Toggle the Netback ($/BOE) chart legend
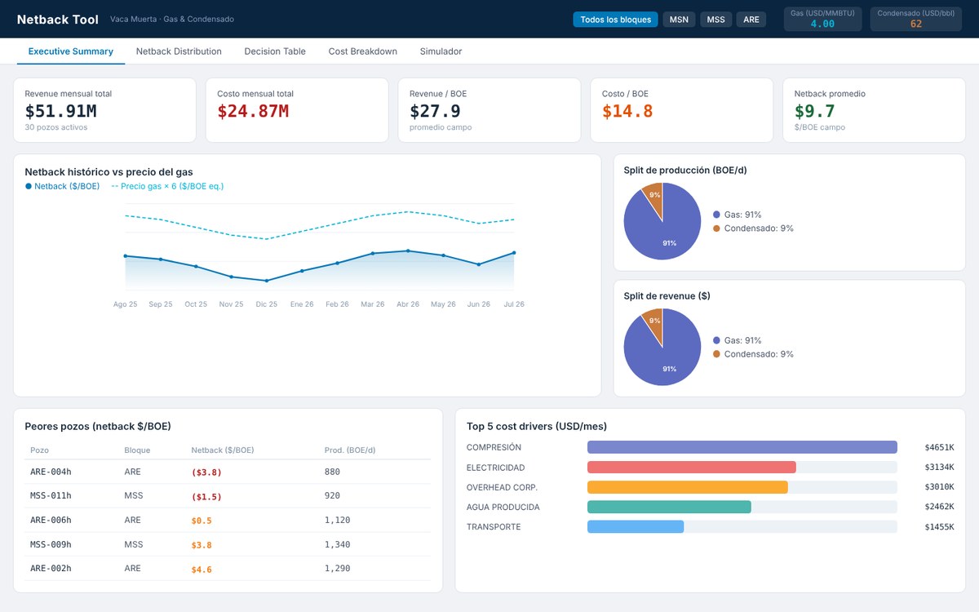 coord(63,186)
